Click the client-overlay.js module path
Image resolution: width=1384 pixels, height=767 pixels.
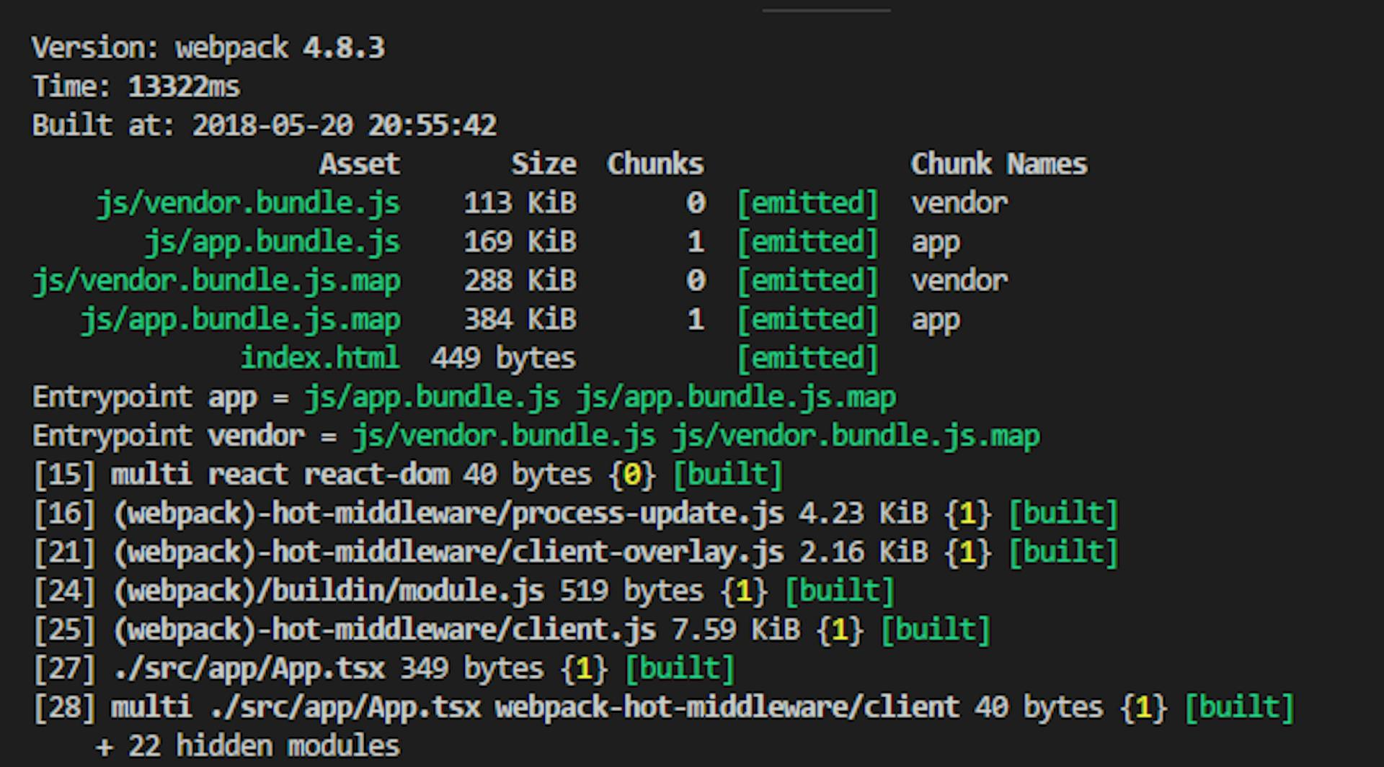(448, 553)
